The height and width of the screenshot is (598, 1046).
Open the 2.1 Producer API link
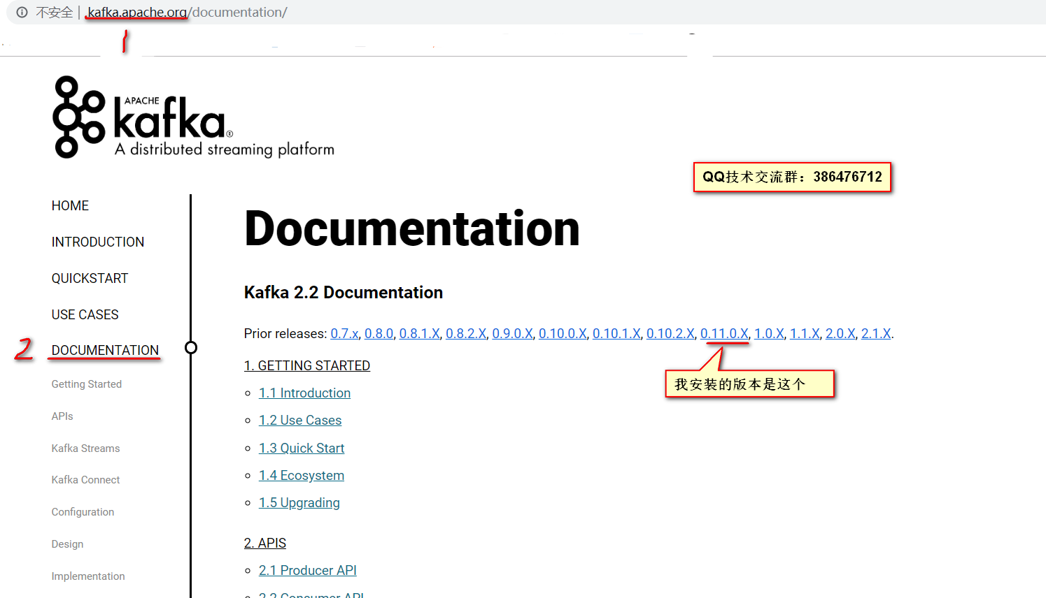click(307, 570)
